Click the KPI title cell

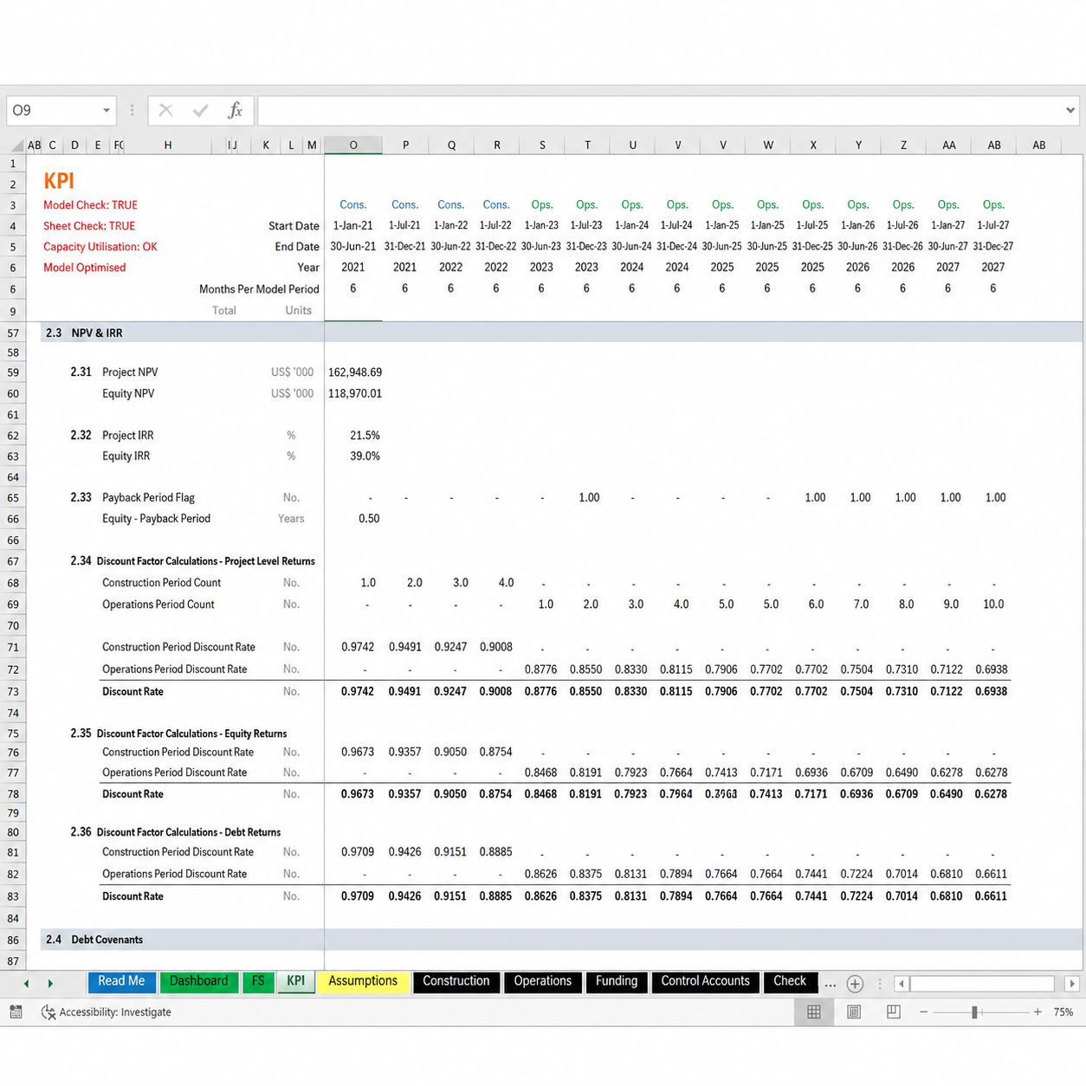[x=59, y=181]
